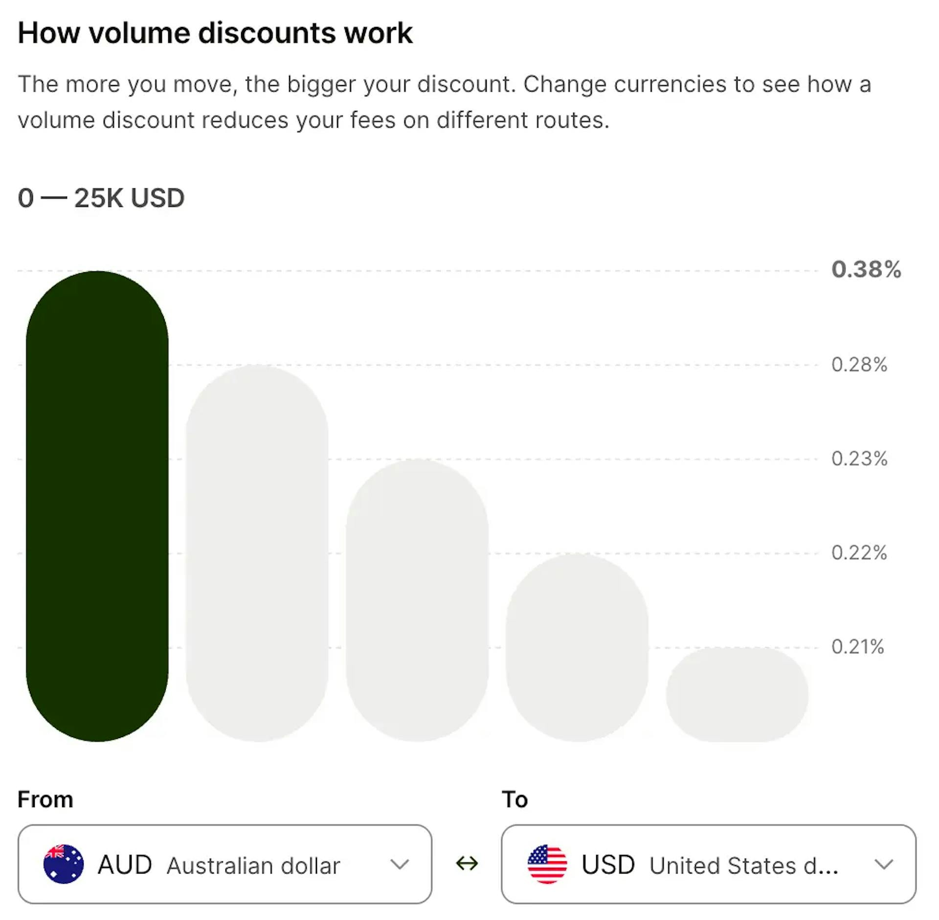
Task: Select the smallest rightmost volume bar
Action: [738, 699]
